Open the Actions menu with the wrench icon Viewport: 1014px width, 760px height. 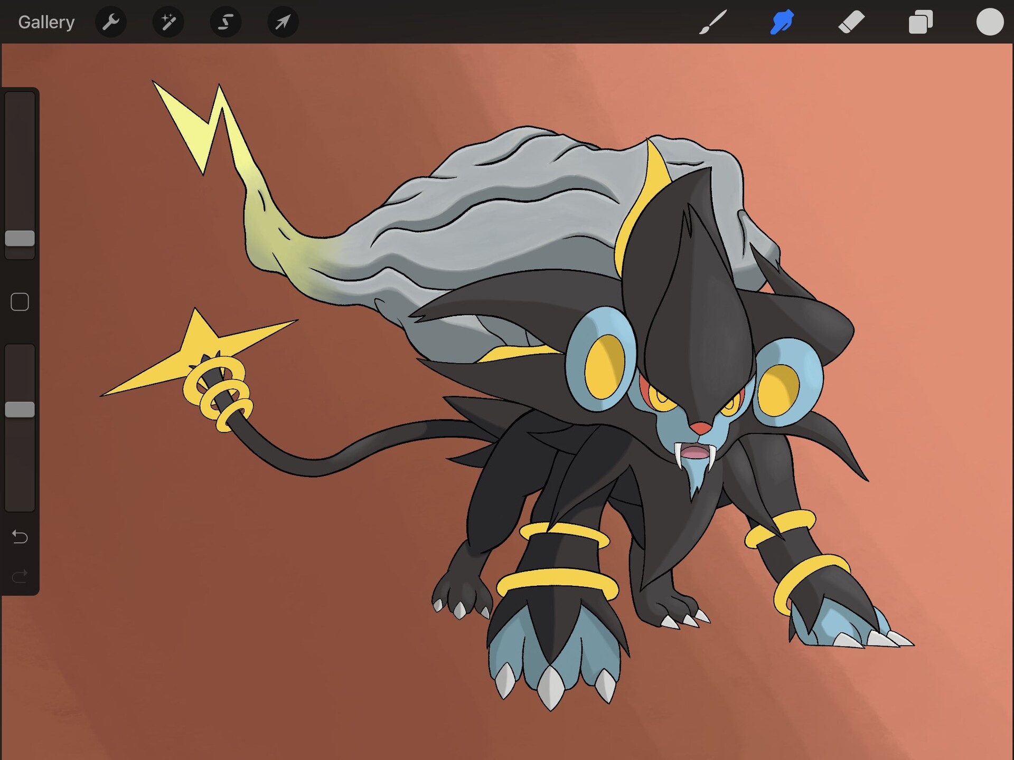pyautogui.click(x=111, y=22)
